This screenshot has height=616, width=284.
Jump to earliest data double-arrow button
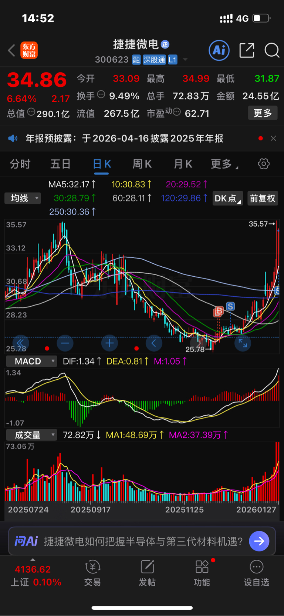tap(21, 343)
